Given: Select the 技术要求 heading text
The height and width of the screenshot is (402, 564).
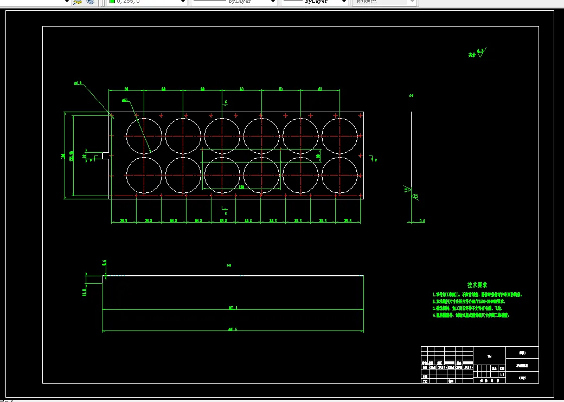Looking at the screenshot, I should tap(477, 285).
